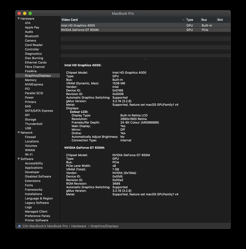Open the Bluetooth hardware section

tap(32, 36)
